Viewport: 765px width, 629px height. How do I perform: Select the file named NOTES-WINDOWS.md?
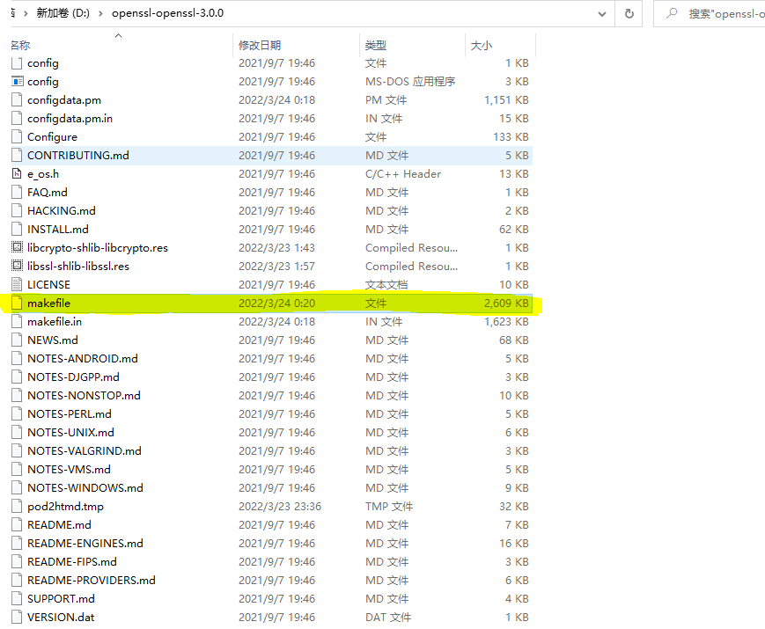[85, 488]
